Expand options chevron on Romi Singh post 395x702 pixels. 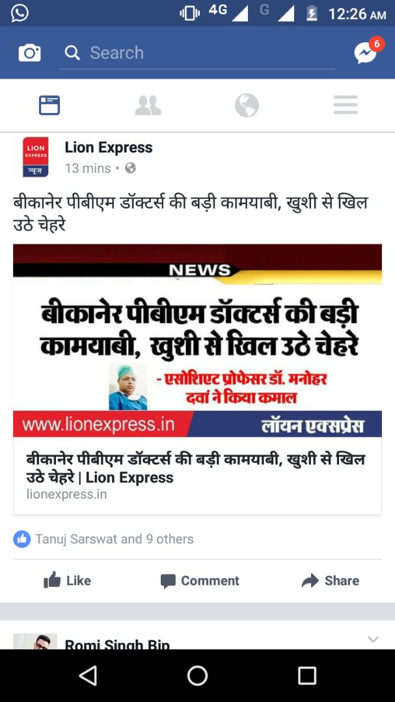click(373, 640)
